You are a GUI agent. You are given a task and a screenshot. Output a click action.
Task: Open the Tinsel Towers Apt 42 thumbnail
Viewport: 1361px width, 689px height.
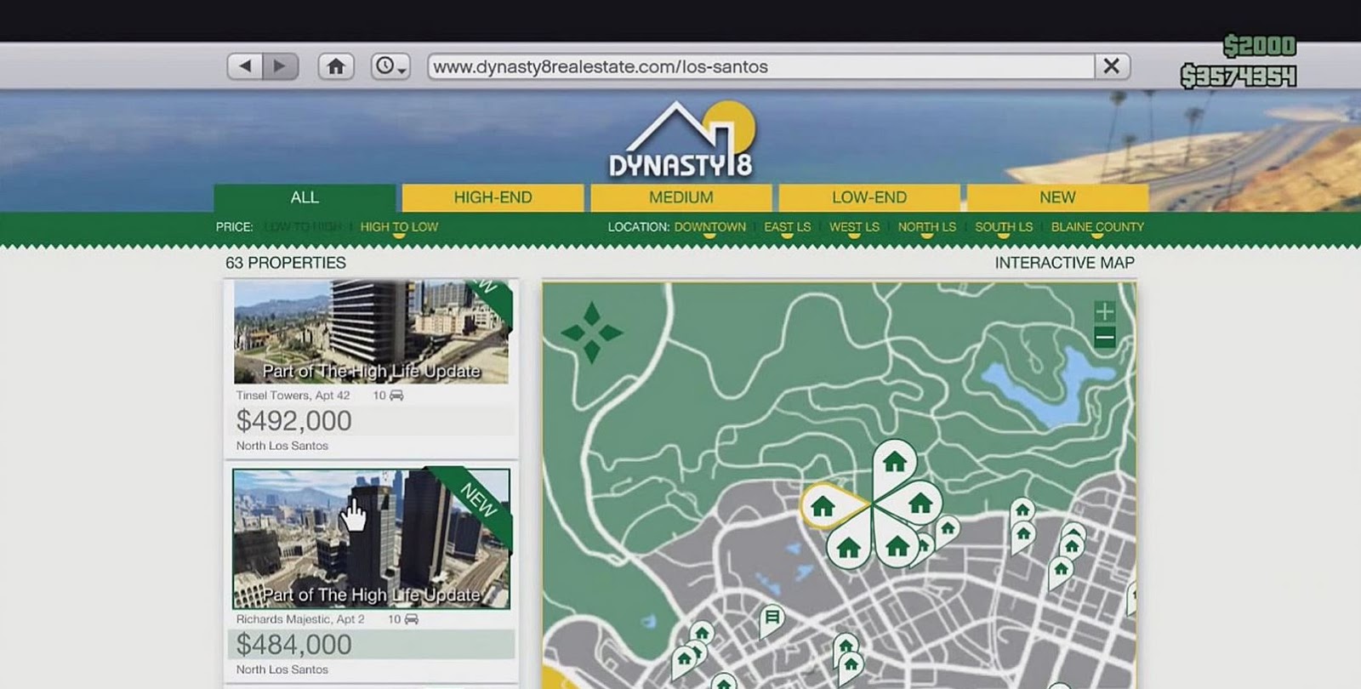coord(371,333)
